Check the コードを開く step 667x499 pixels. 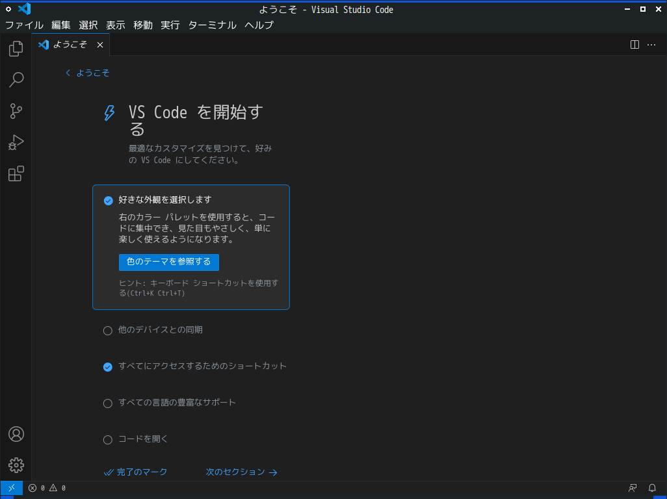[x=108, y=439]
